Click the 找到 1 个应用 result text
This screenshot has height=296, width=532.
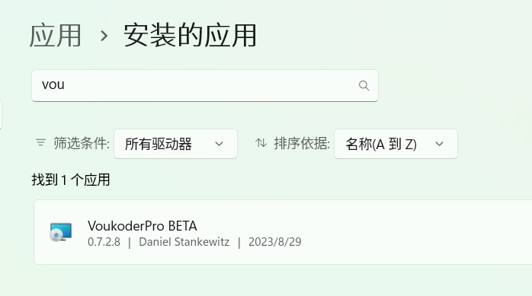(x=71, y=180)
